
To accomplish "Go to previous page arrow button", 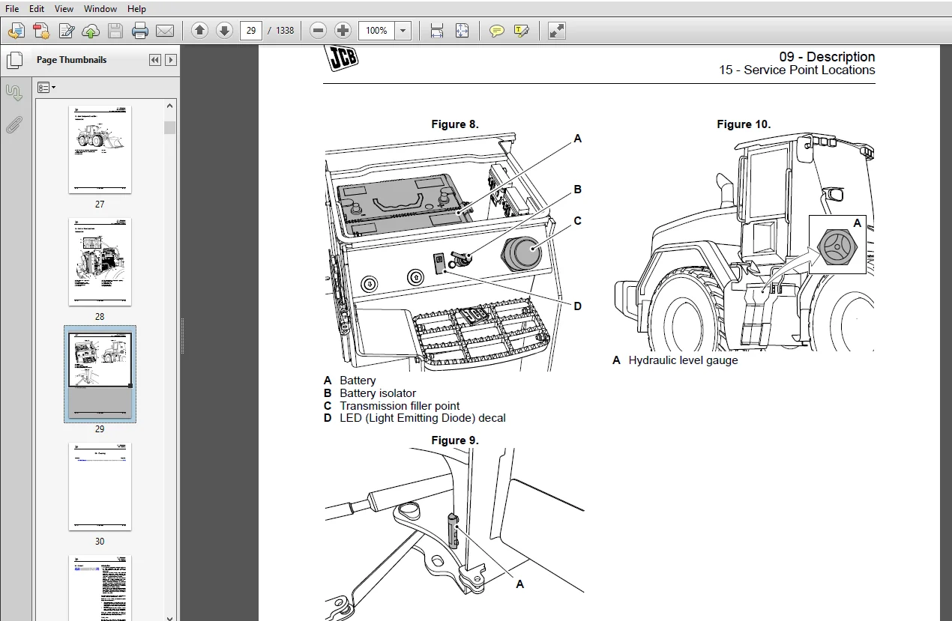I will (x=199, y=31).
